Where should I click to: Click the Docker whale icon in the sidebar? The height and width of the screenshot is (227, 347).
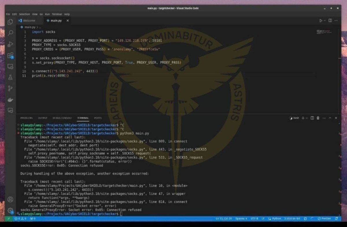10,99
